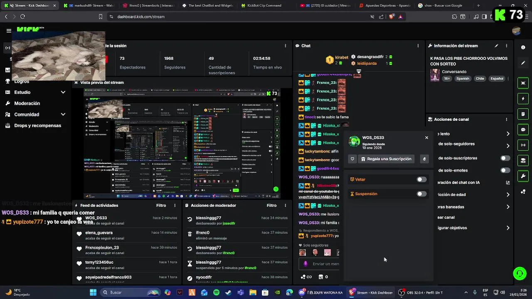532x299 pixels.
Task: Open the session stats panel three-dot menu
Action: pos(285,46)
